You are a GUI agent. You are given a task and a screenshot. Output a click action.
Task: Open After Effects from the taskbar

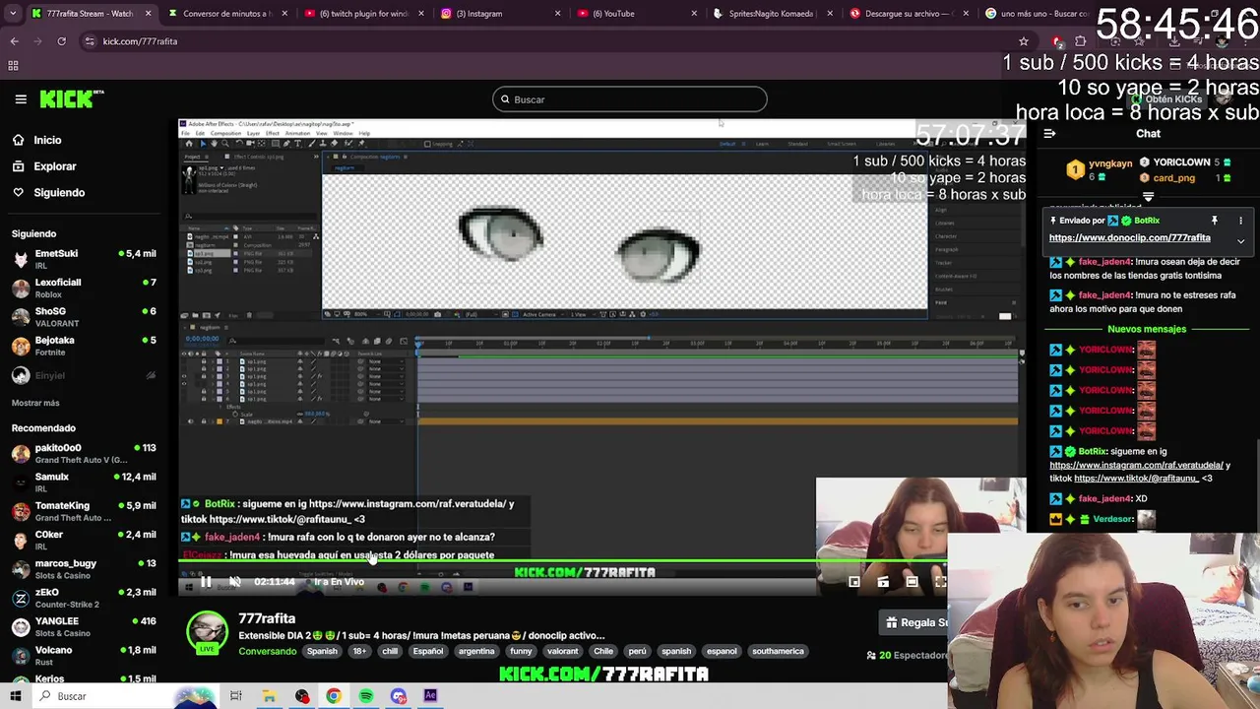tap(430, 696)
